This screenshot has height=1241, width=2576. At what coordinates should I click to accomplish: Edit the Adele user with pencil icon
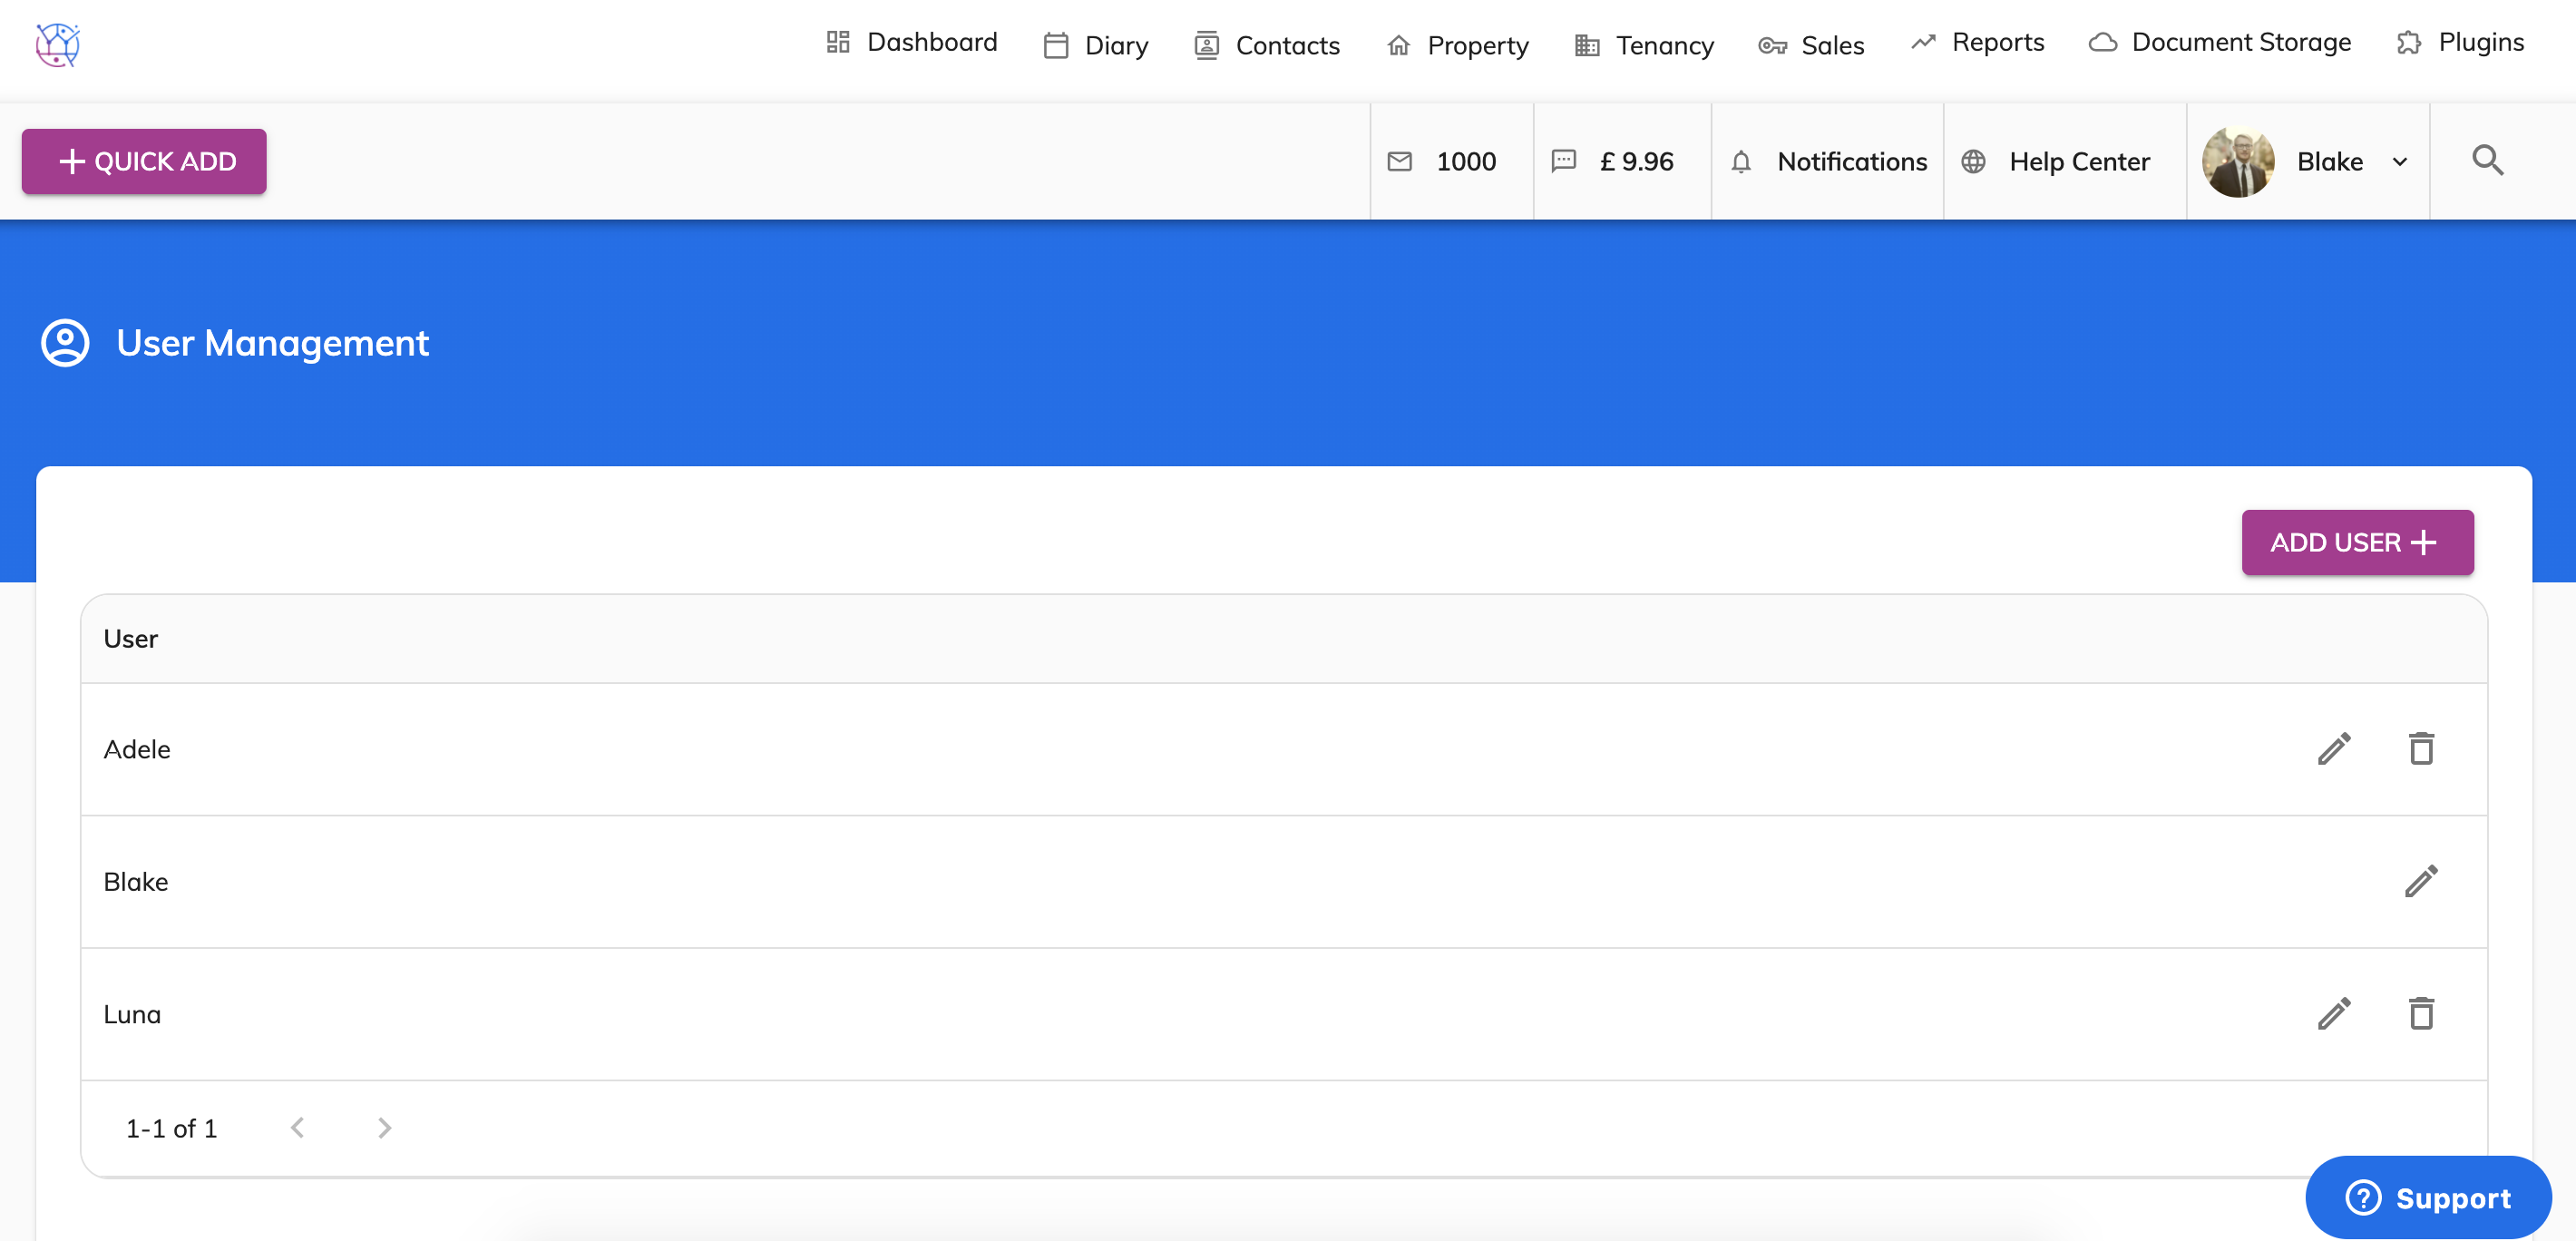tap(2335, 748)
